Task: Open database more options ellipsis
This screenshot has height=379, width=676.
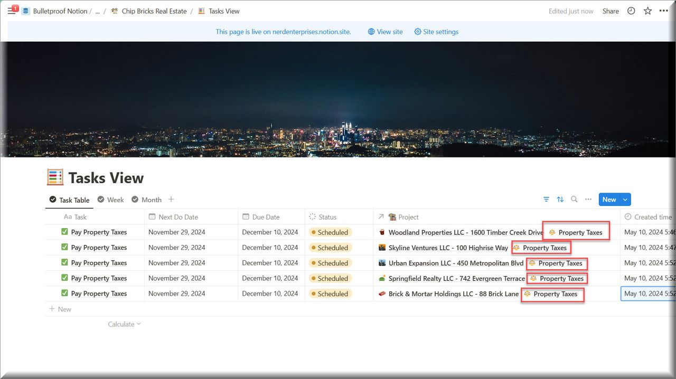Action: [x=588, y=200]
